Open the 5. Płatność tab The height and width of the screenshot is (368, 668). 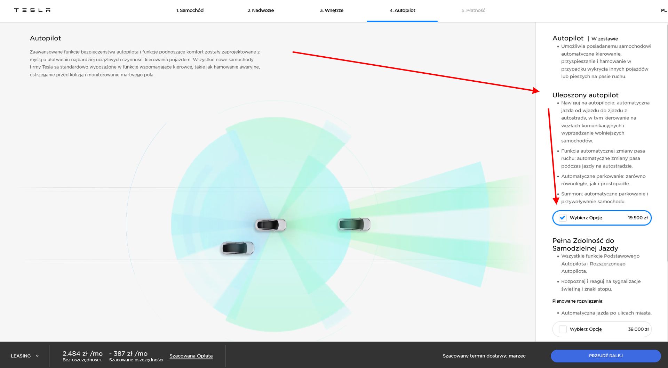click(x=473, y=10)
